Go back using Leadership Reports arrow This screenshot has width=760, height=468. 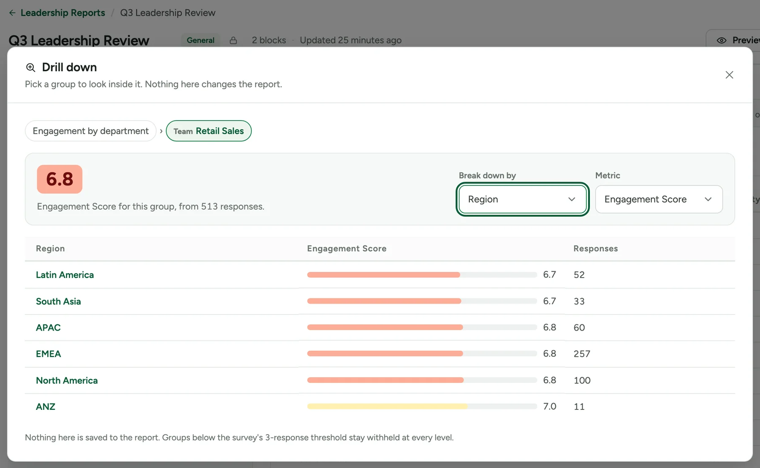[x=12, y=13]
